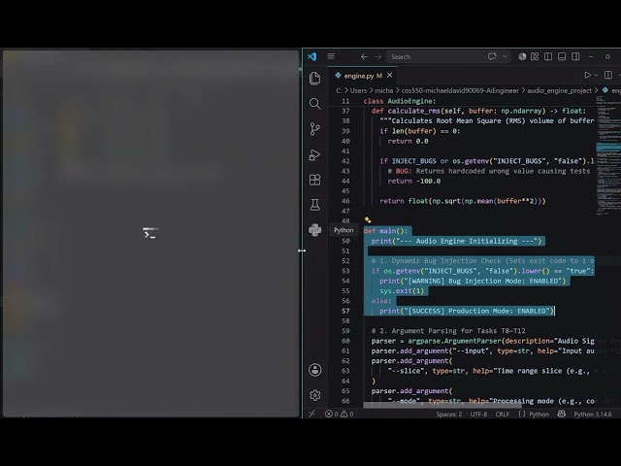Go back with the left arrow
Viewport: 621px width, 466px height.
(364, 56)
